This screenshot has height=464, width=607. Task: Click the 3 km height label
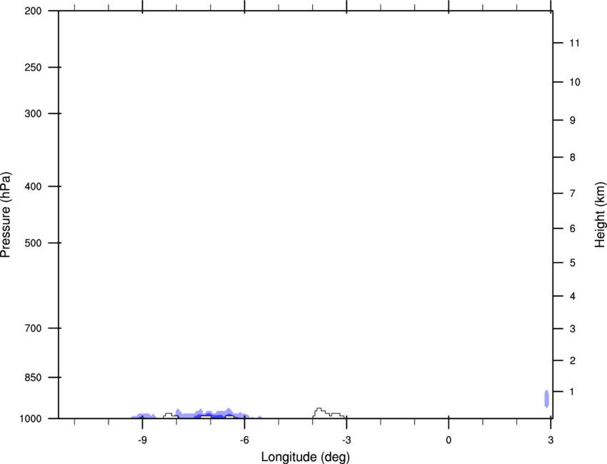[573, 328]
